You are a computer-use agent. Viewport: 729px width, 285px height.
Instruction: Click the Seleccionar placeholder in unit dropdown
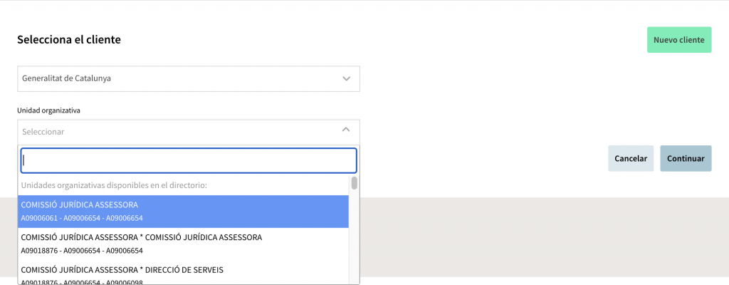[43, 132]
